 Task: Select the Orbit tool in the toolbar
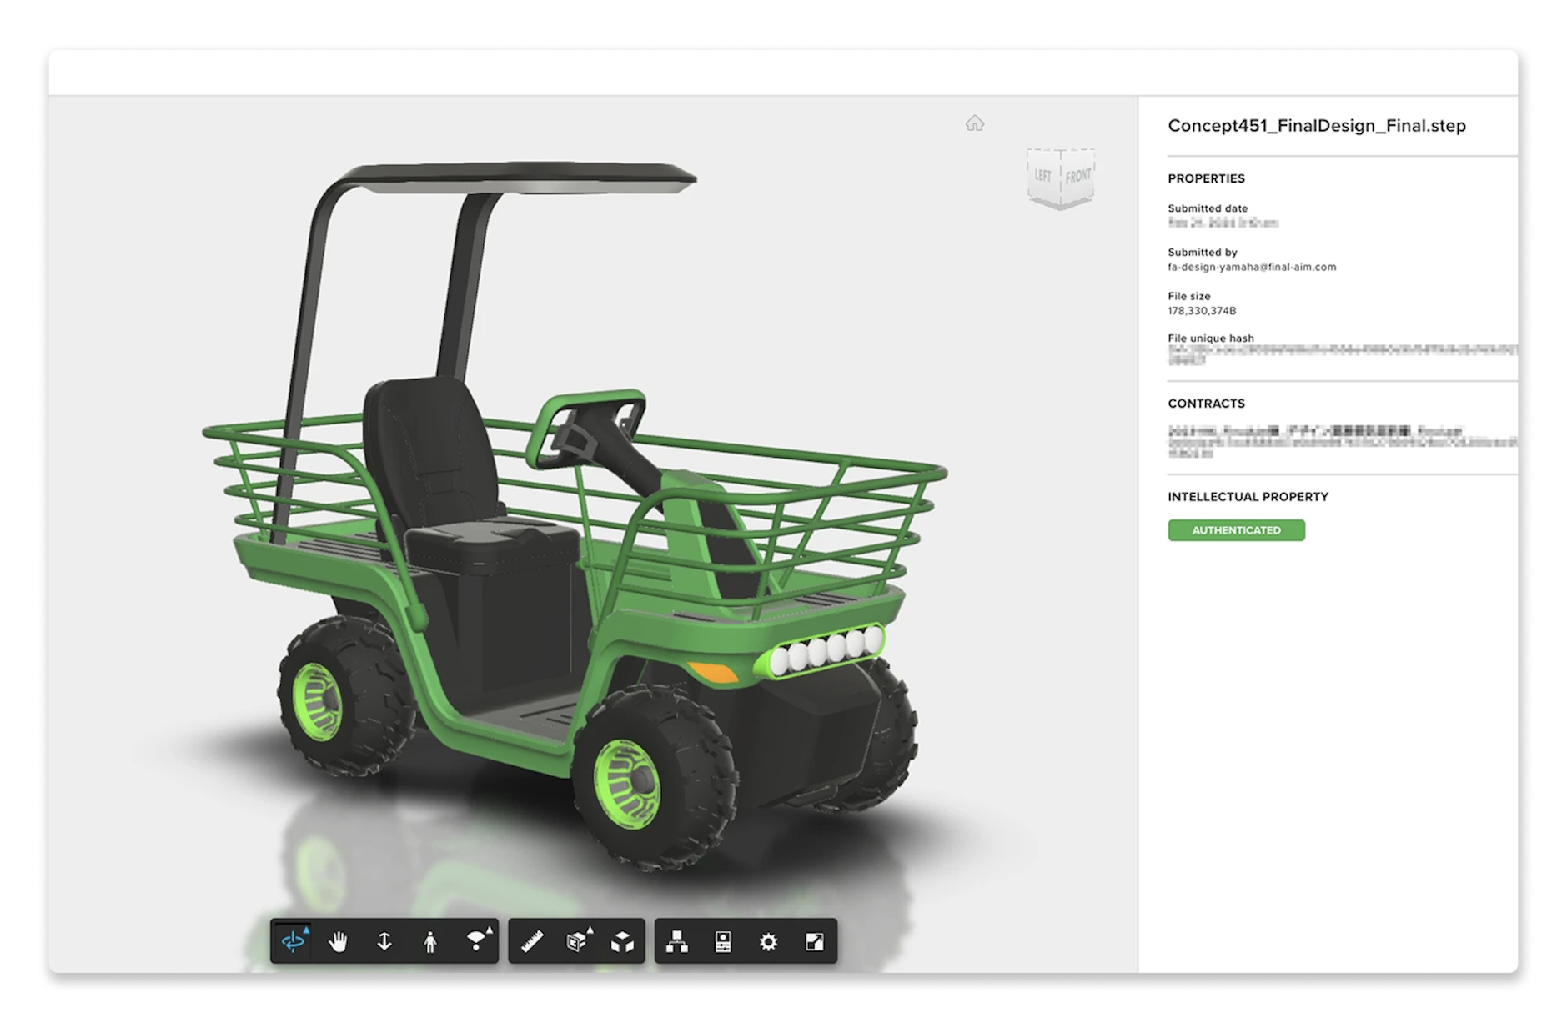(x=293, y=941)
